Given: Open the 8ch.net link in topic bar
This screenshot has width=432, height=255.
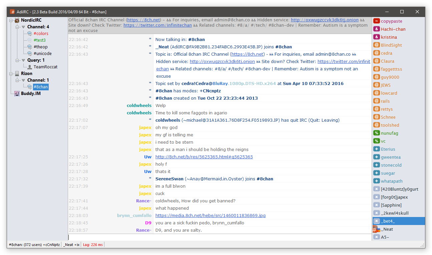Looking at the screenshot, I should [x=143, y=20].
